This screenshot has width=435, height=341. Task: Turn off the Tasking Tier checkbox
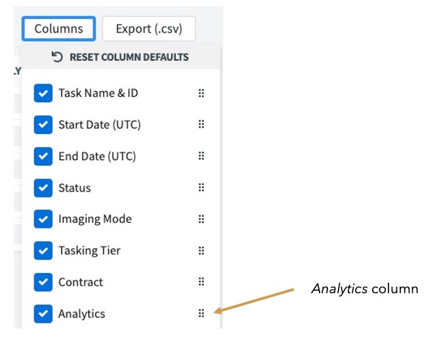point(43,251)
